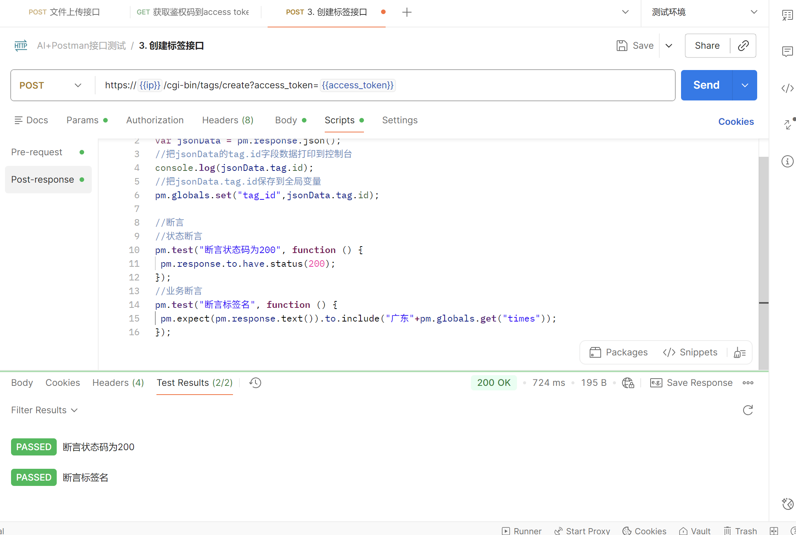Select the Pre-request script section
The image size is (796, 535).
coord(48,152)
